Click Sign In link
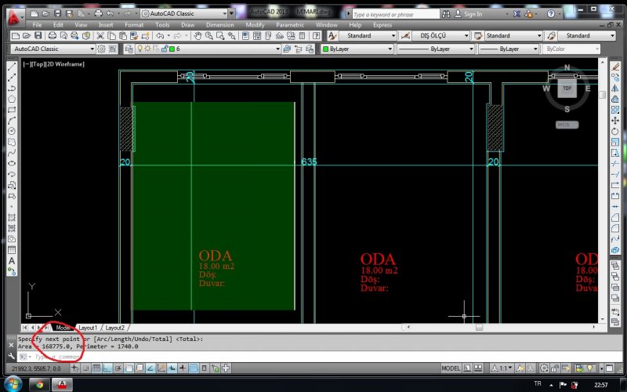This screenshot has width=627, height=392. 473,14
